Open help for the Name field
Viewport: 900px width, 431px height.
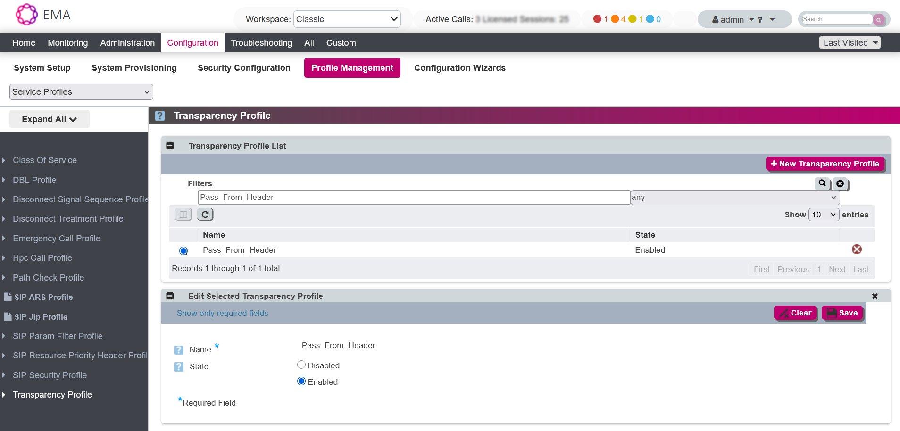[x=179, y=350]
